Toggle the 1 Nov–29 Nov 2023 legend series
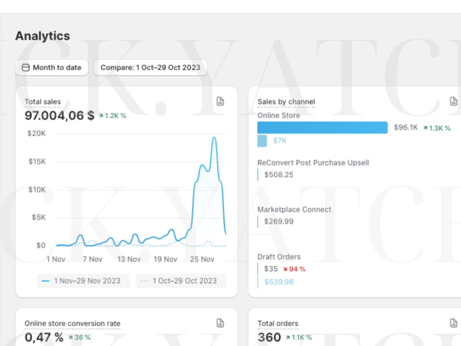This screenshot has height=346, width=461. [x=83, y=281]
